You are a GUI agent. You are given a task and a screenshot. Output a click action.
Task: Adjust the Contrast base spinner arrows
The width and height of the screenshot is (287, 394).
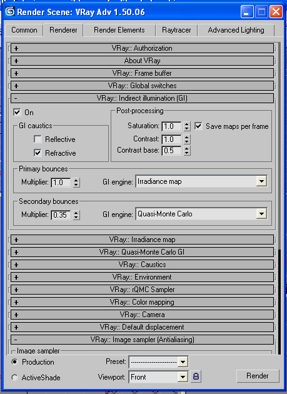click(x=187, y=151)
